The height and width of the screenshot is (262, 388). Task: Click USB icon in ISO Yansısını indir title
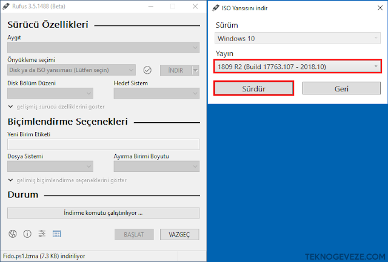[216, 8]
